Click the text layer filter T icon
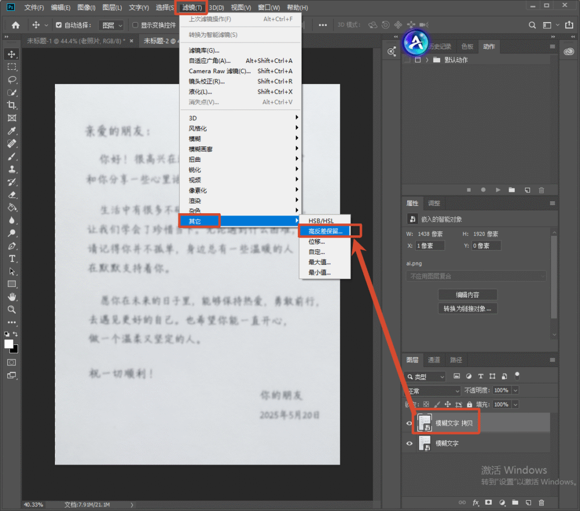Viewport: 580px width, 511px height. pos(480,376)
